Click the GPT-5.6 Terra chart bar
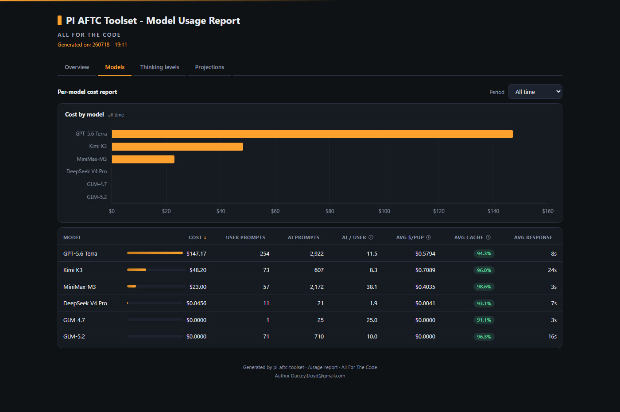The width and height of the screenshot is (620, 412). pos(312,134)
